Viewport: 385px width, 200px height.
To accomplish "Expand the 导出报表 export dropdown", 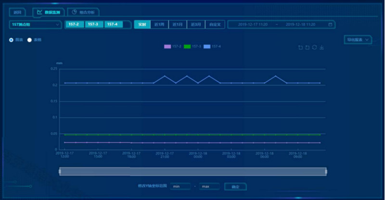I will coord(358,40).
